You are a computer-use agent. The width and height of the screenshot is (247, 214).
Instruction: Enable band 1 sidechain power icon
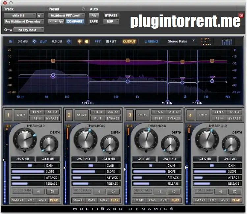tap(52, 192)
